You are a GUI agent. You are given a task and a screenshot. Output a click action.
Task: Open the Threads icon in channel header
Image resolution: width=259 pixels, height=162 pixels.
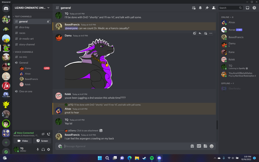click(194, 8)
